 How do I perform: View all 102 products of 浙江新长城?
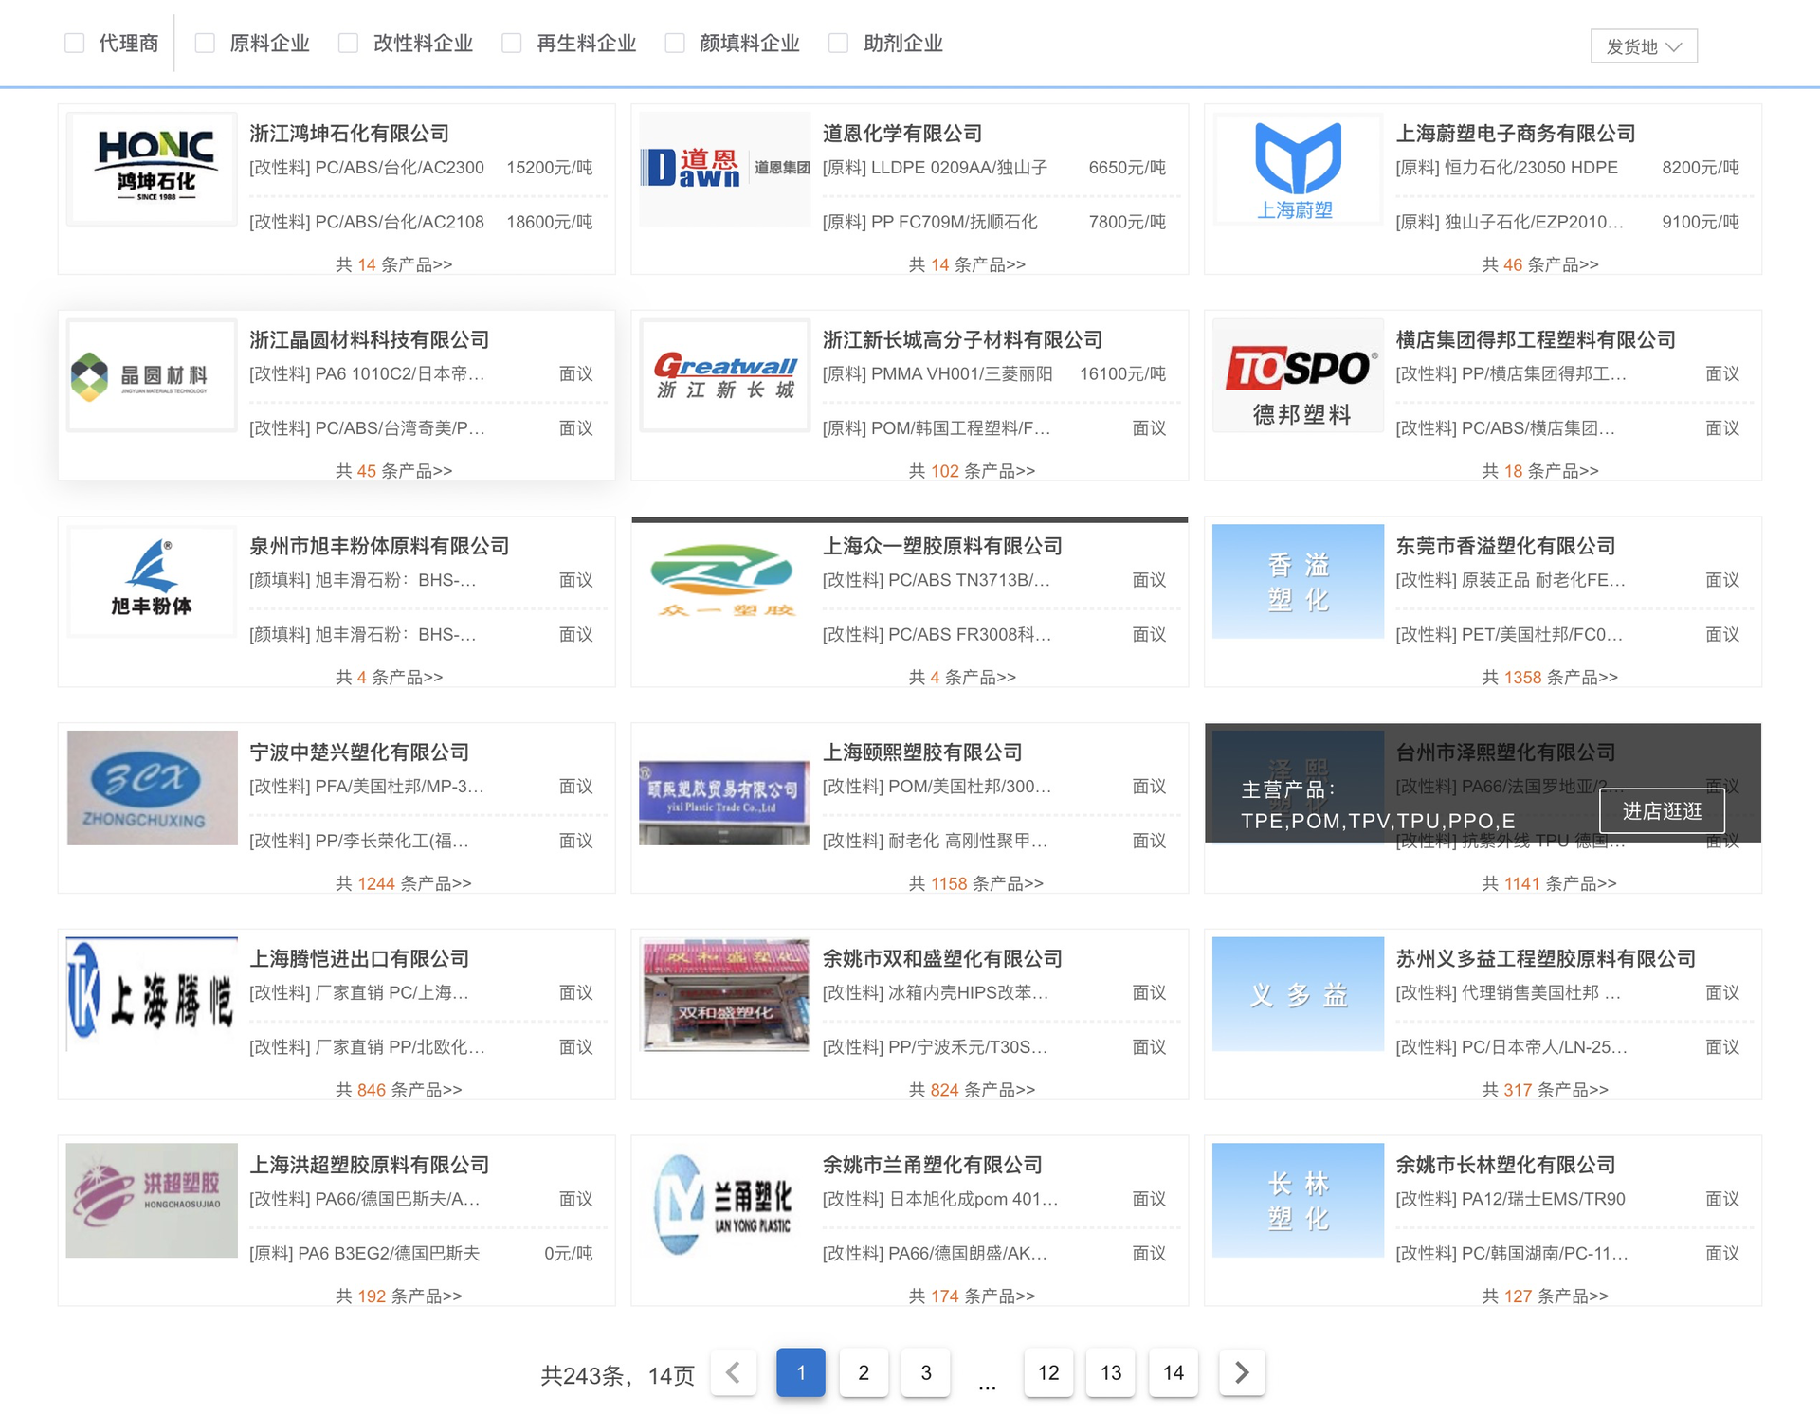[972, 471]
